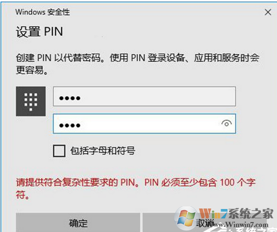Screen dimensions: 277x232
Task: Click the Windows 安全性 title text
Action: [42, 12]
